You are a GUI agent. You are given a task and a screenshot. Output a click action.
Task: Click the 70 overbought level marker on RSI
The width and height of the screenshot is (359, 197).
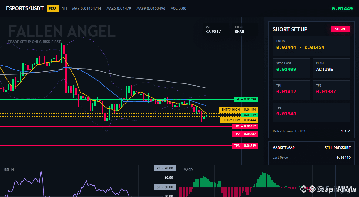[165, 168]
